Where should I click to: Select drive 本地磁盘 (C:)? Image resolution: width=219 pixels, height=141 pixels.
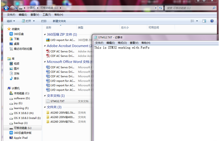tap(19, 93)
